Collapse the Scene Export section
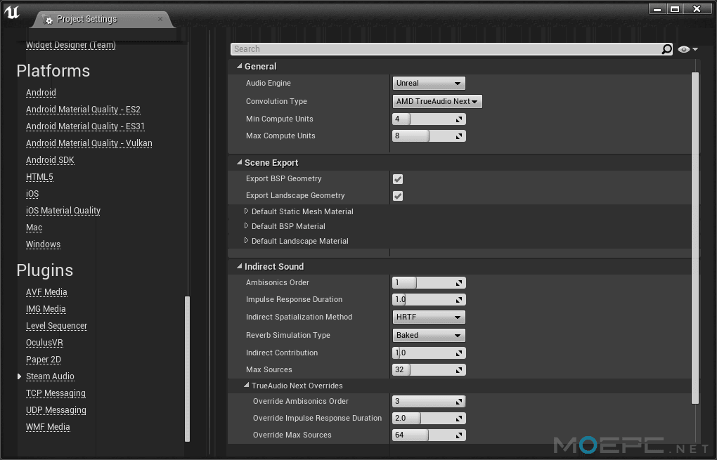Viewport: 717px width, 460px height. click(239, 163)
